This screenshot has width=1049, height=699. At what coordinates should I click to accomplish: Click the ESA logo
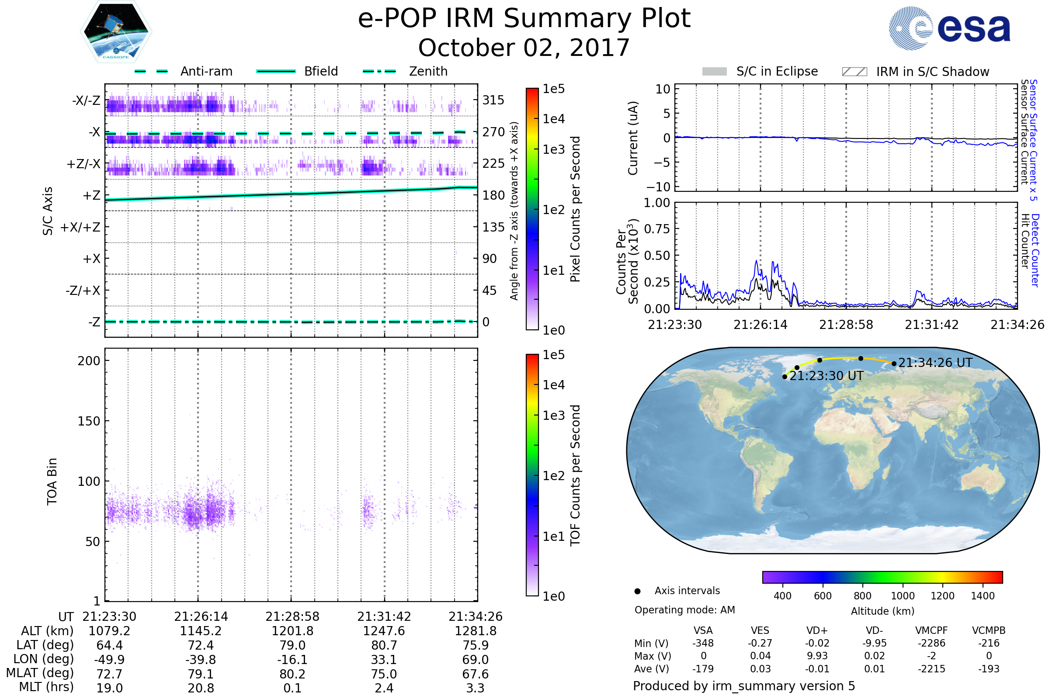click(949, 28)
